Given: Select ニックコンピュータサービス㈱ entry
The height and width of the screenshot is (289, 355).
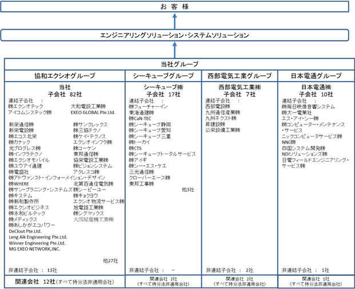Looking at the screenshot, I should coord(312,137).
